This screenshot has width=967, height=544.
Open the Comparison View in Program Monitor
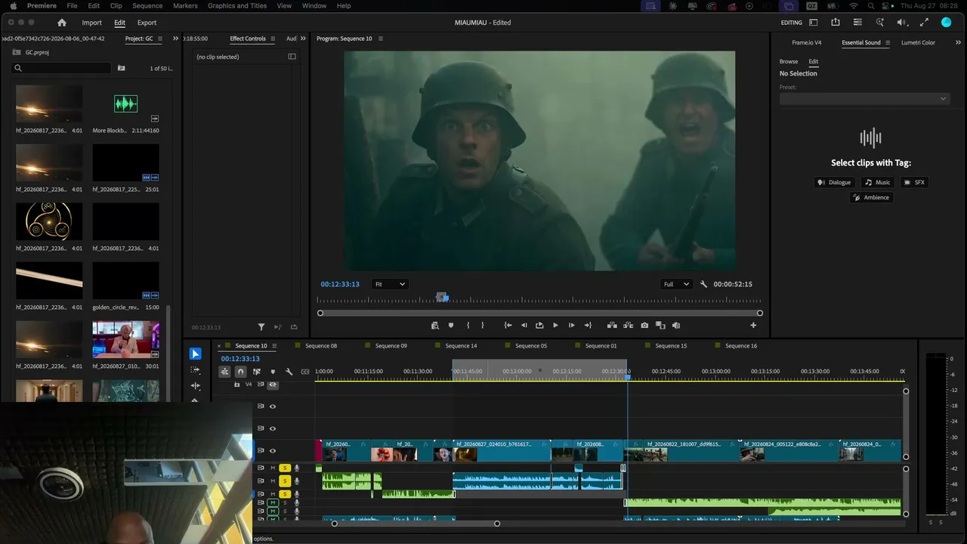[660, 326]
